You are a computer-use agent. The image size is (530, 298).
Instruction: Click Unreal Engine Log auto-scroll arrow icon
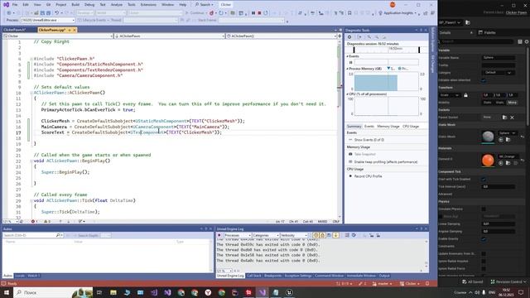pos(335,235)
